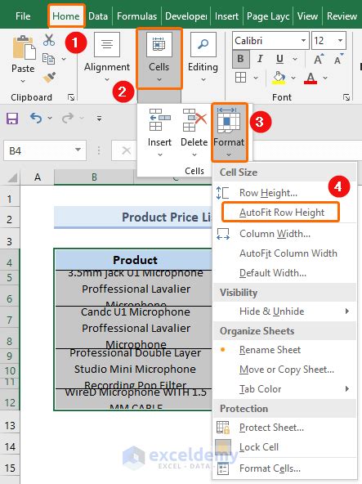The width and height of the screenshot is (362, 484).
Task: Select Format Cells... option
Action: click(x=270, y=468)
